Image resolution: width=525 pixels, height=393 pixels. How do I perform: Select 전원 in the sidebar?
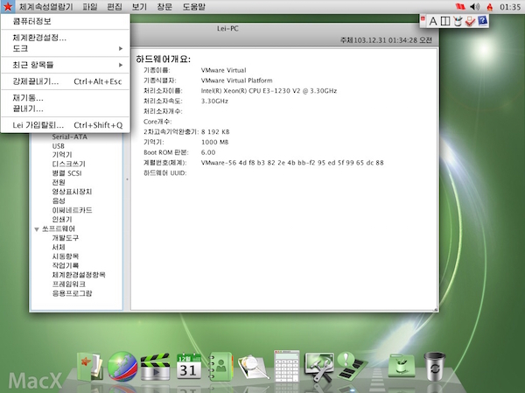[59, 182]
